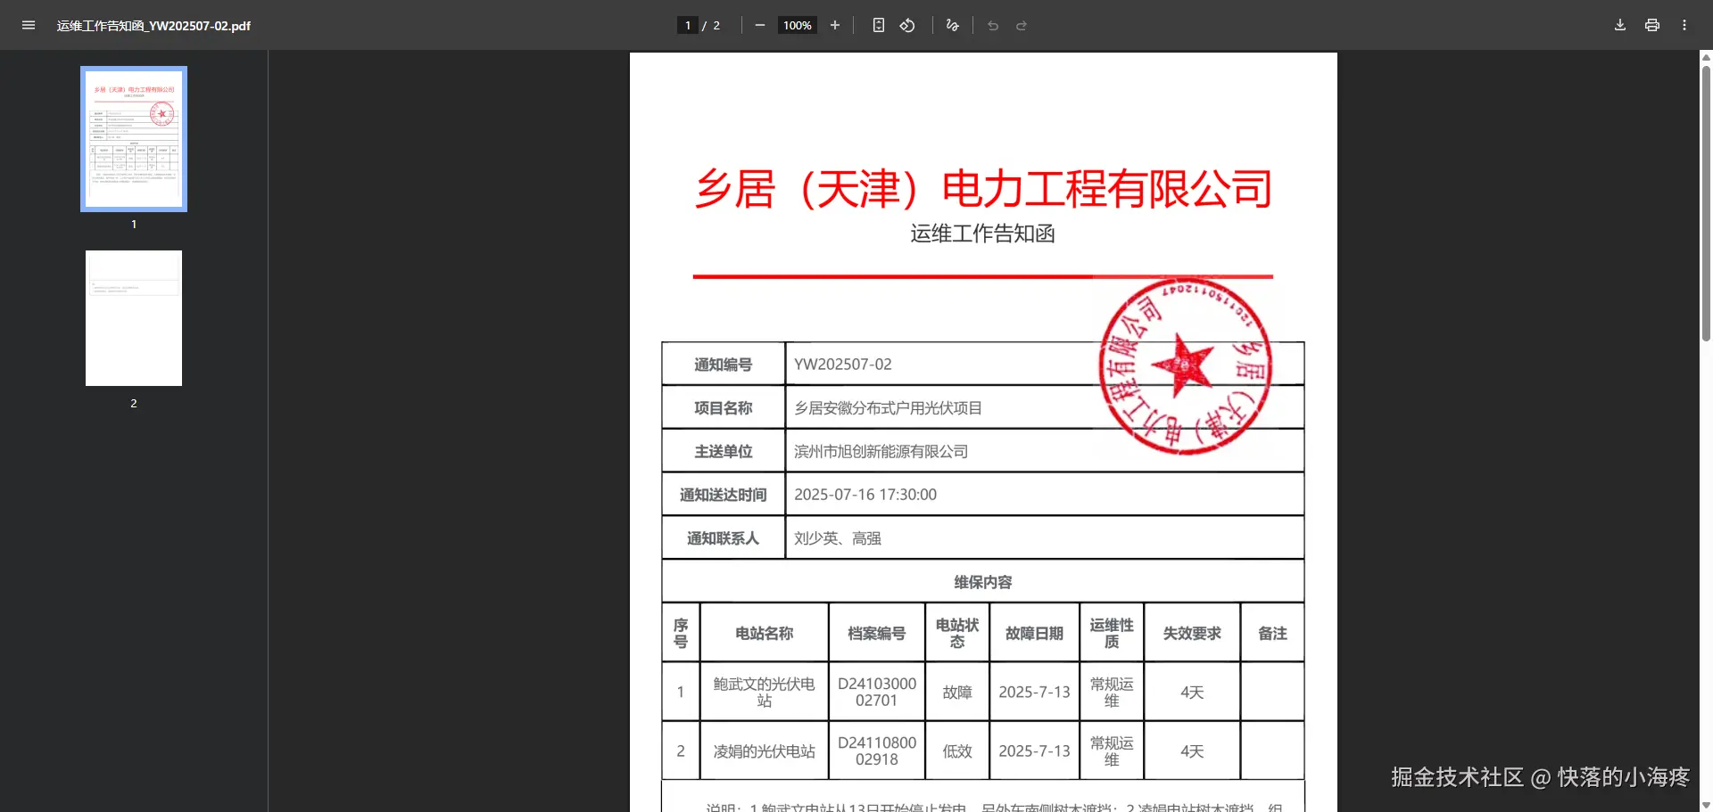Select the page 2 thumbnail
1713x812 pixels.
click(134, 318)
